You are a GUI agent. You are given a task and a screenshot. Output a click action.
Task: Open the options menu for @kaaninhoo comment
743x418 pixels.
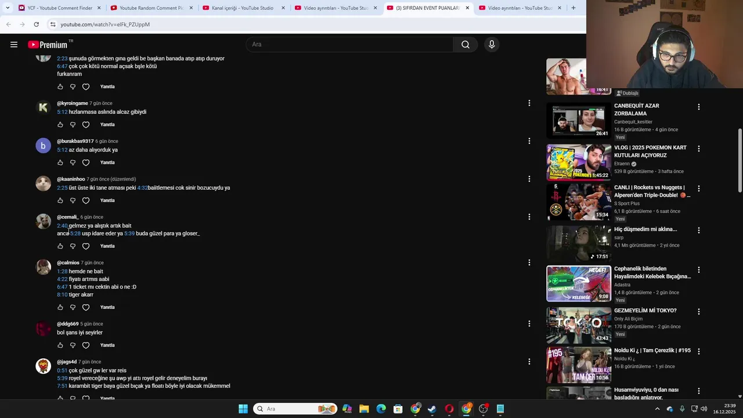[529, 179]
